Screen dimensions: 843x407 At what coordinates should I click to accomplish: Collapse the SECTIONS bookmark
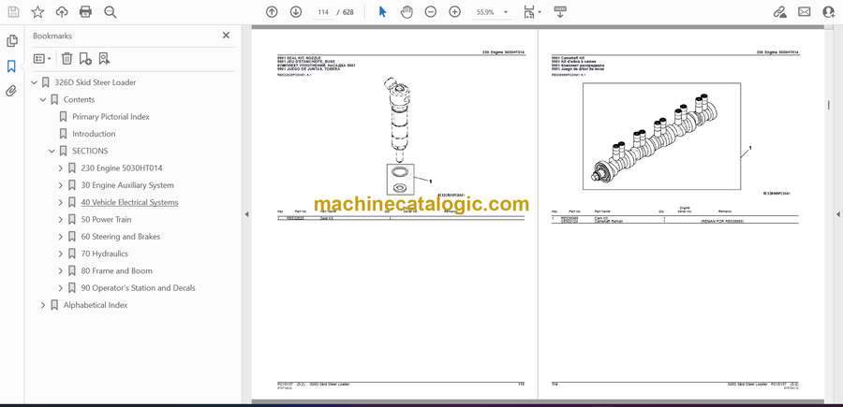pyautogui.click(x=52, y=151)
